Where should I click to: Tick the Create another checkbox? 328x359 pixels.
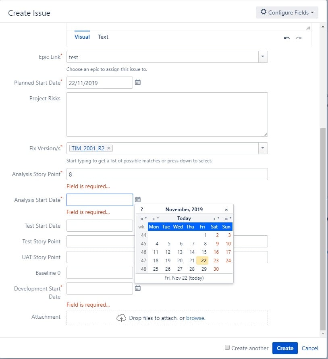point(227,348)
